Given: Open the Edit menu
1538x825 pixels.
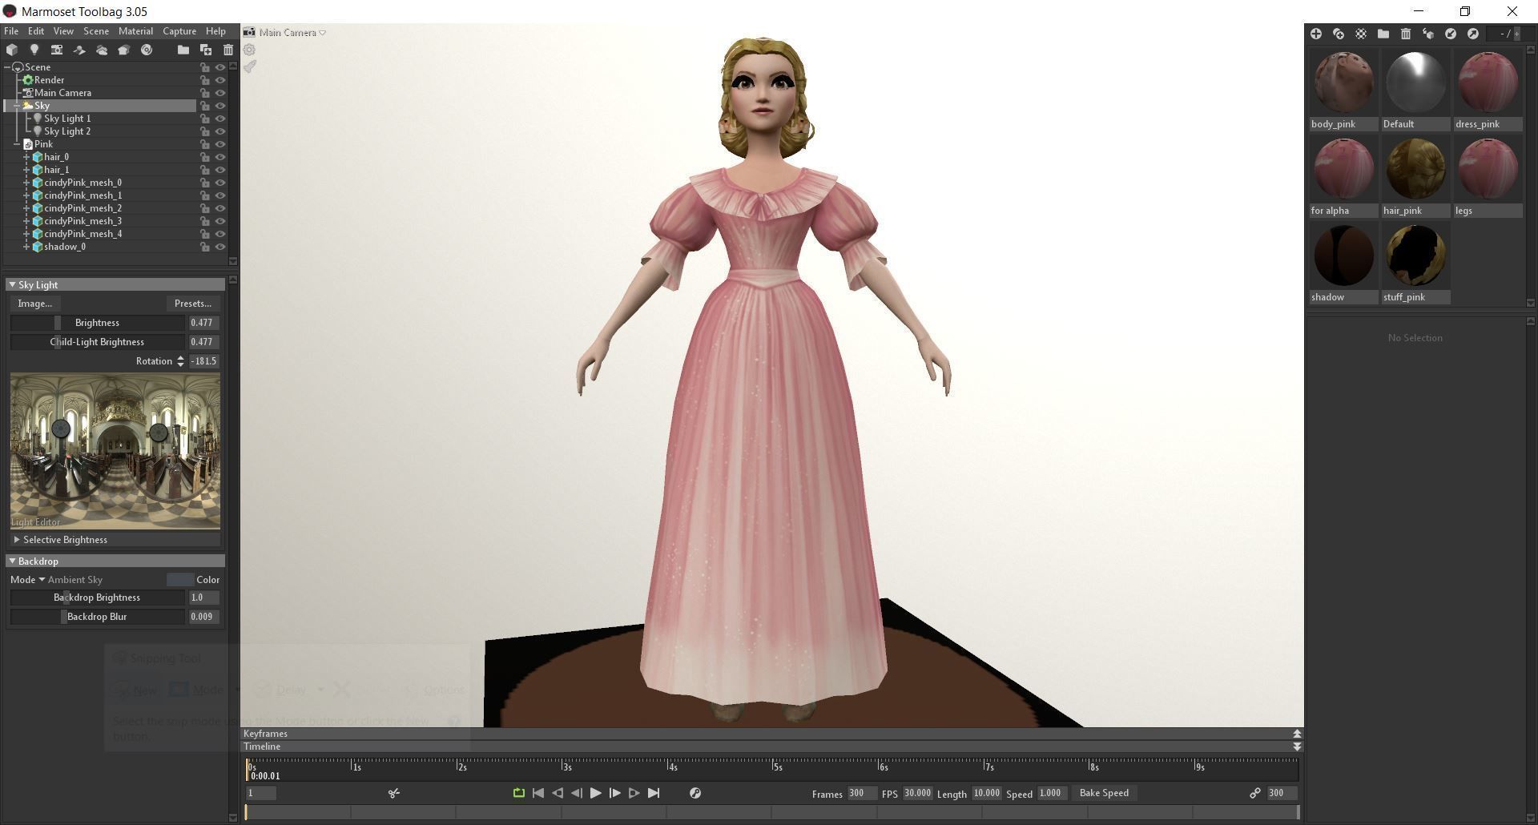Looking at the screenshot, I should point(36,31).
